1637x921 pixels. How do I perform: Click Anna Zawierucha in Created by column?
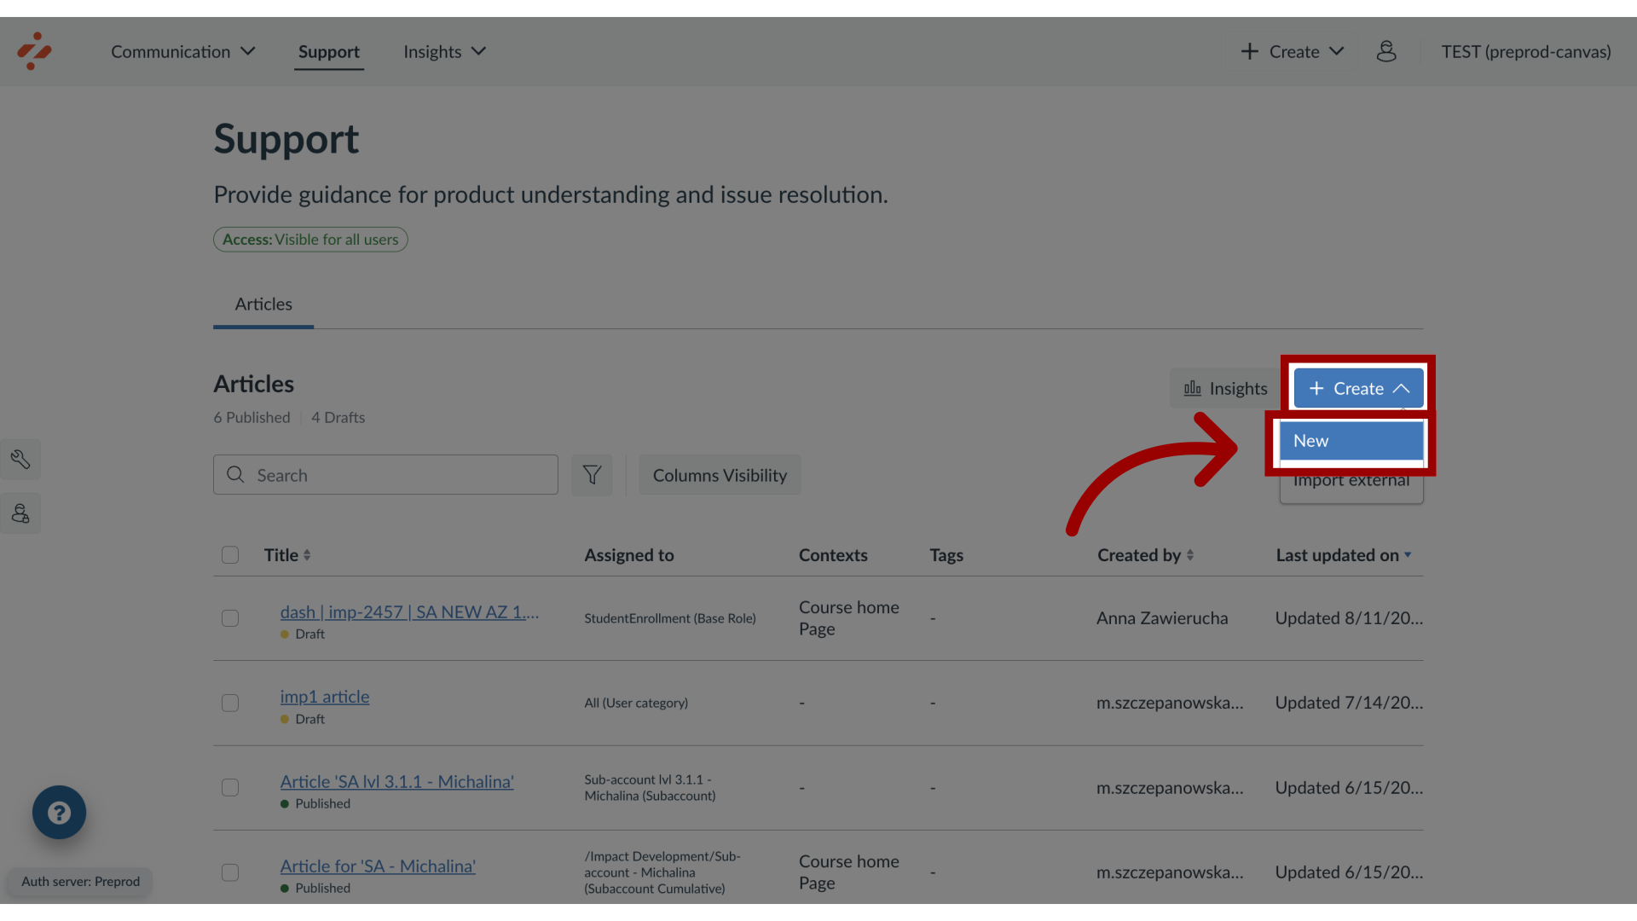click(x=1162, y=618)
